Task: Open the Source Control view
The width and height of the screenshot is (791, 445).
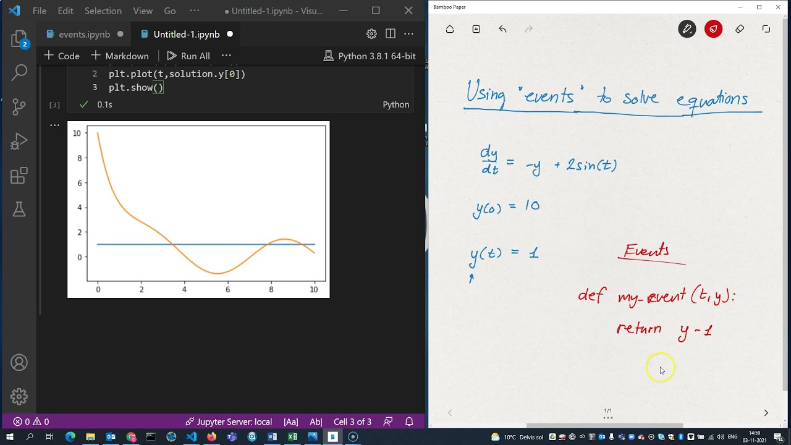Action: [19, 107]
